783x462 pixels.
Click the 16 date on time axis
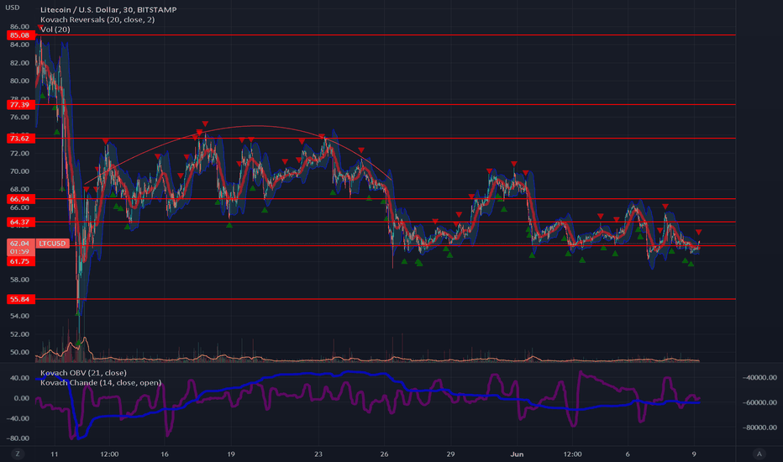pos(165,454)
